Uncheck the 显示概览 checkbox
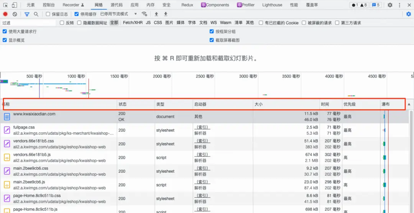This screenshot has width=414, height=213. point(5,40)
